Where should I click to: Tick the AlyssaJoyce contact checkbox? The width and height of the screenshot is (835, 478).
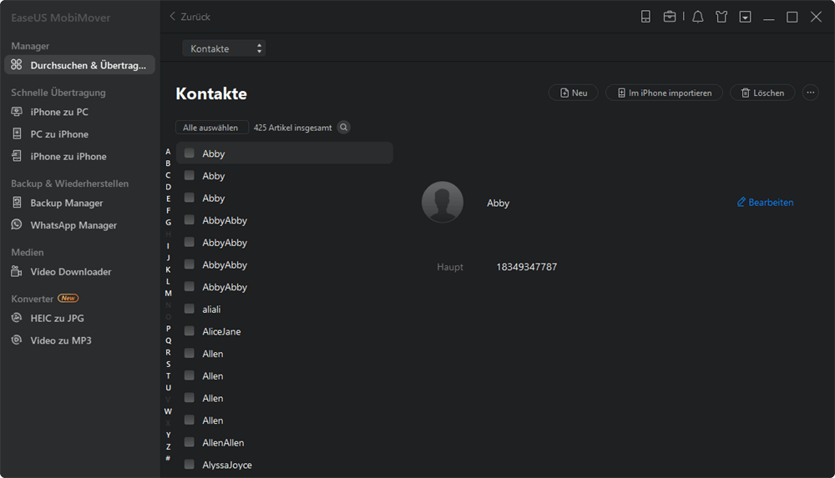pos(189,464)
